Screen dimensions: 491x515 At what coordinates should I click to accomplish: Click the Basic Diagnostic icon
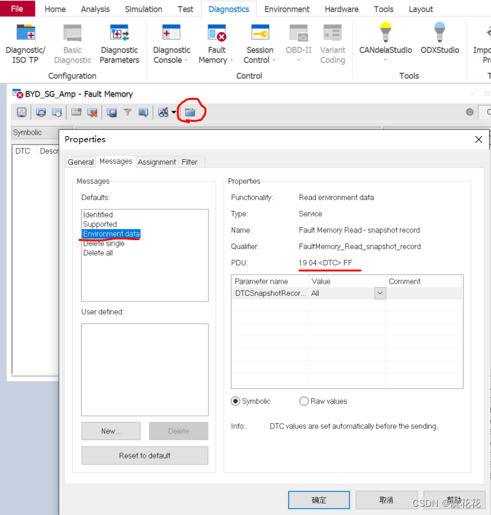72,33
